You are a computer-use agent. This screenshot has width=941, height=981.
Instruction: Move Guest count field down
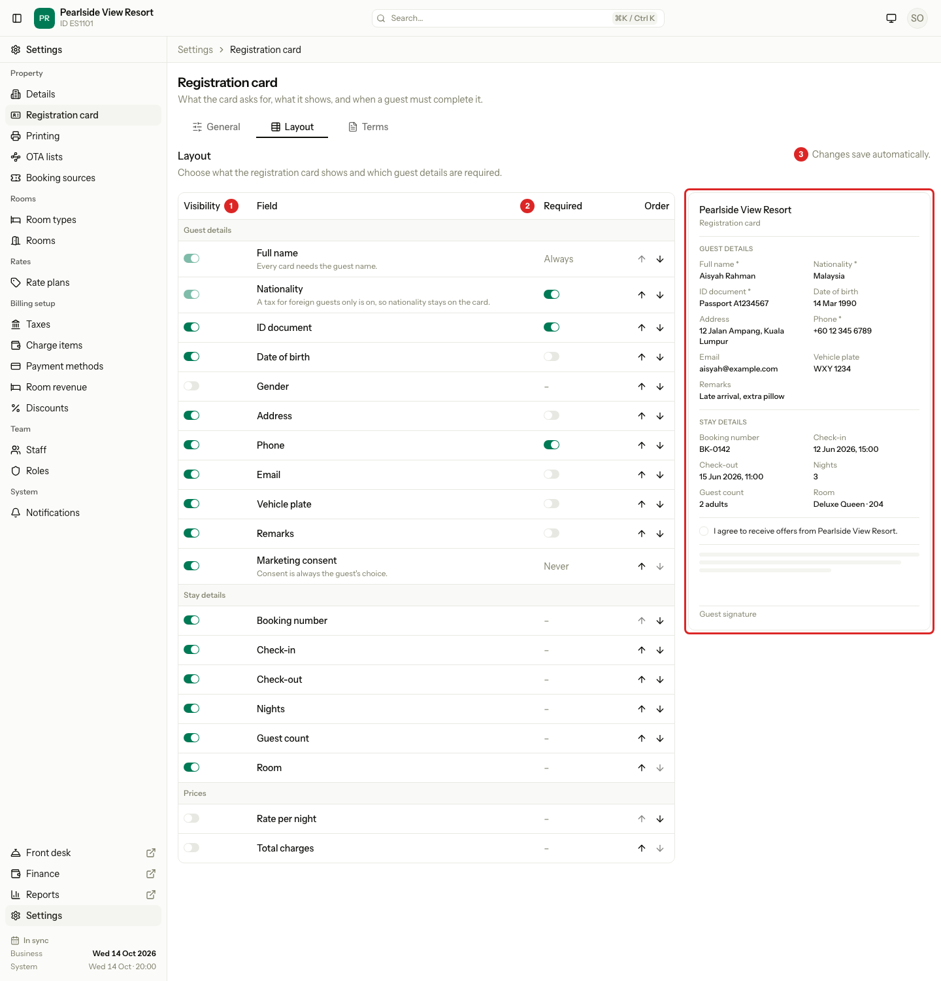[x=660, y=738]
